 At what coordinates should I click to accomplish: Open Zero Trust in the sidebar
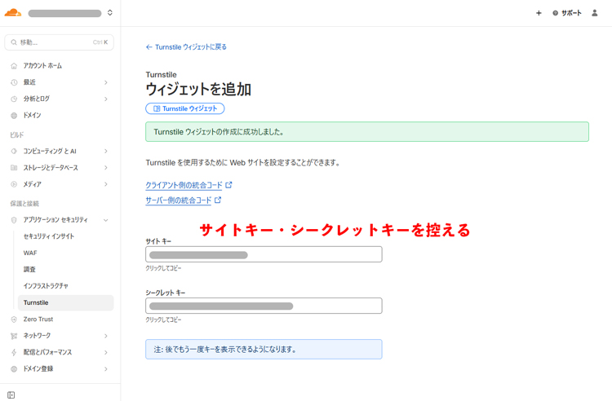tap(38, 319)
